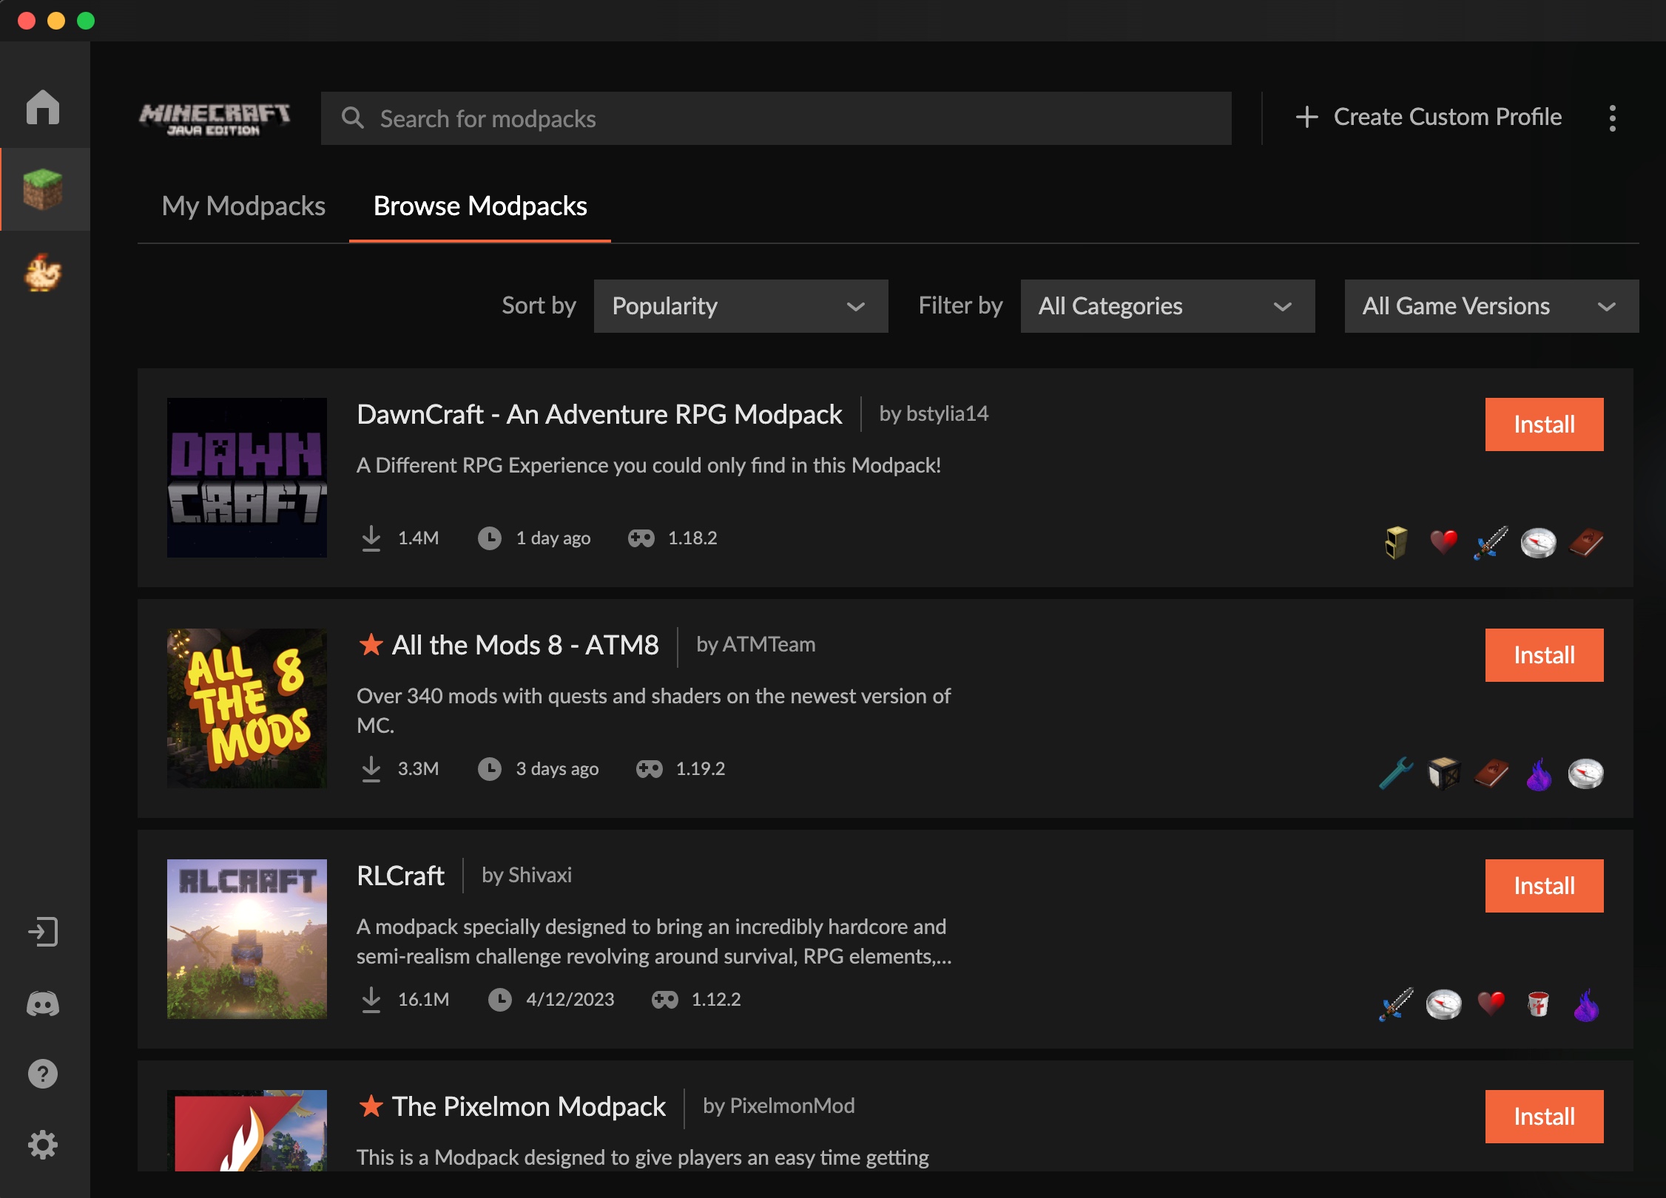The width and height of the screenshot is (1666, 1198).
Task: Install the DawnCraft modpack
Action: (1544, 424)
